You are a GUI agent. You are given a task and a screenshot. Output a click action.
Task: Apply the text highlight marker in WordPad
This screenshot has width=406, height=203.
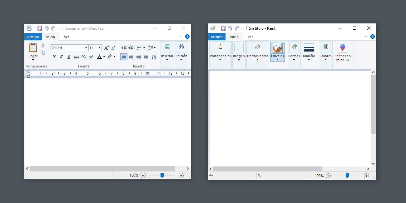click(110, 57)
